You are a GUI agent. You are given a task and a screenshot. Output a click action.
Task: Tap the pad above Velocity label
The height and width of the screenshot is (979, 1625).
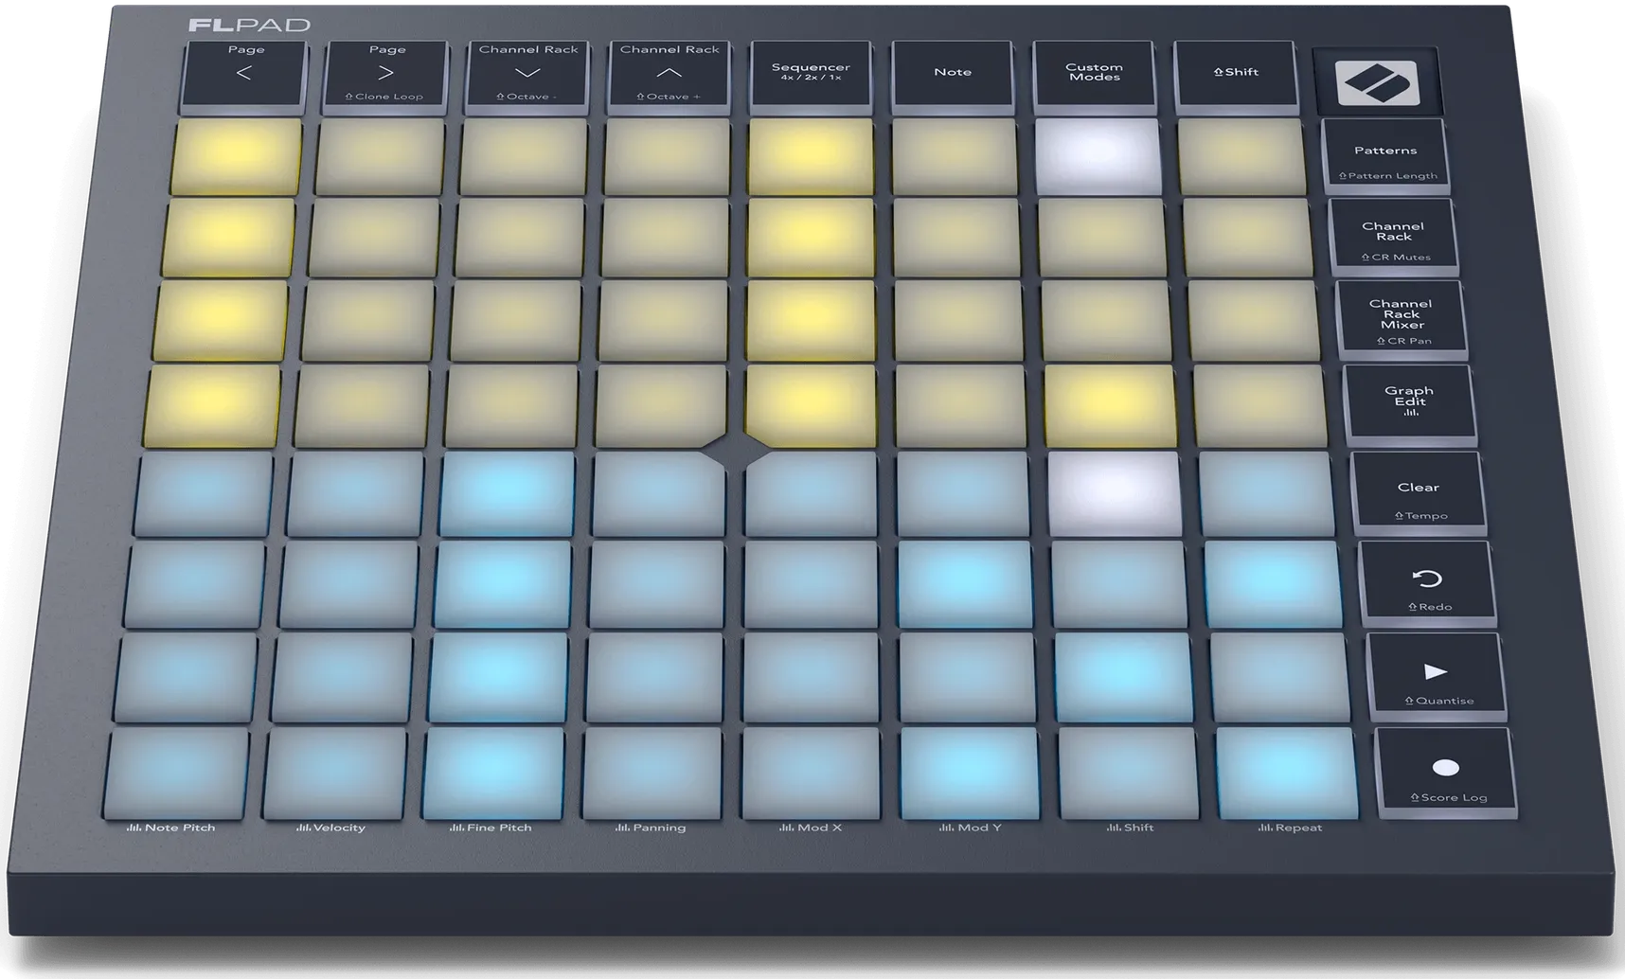(x=335, y=772)
